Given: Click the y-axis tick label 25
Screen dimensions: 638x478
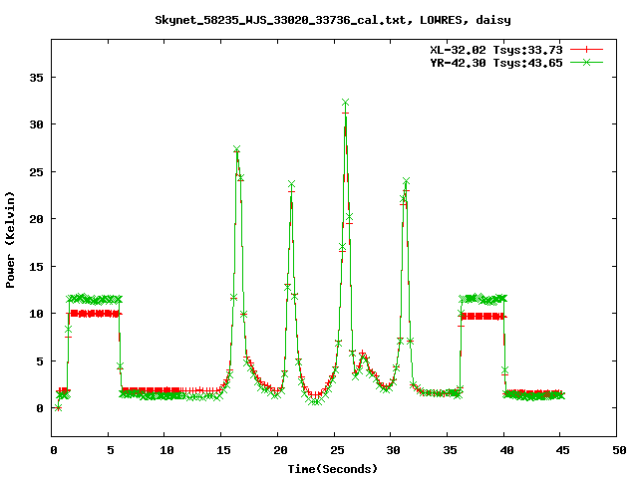Looking at the screenshot, I should click(x=36, y=172).
